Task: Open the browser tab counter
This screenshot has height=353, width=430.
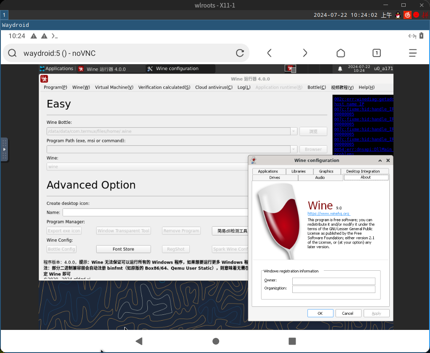Action: [377, 53]
